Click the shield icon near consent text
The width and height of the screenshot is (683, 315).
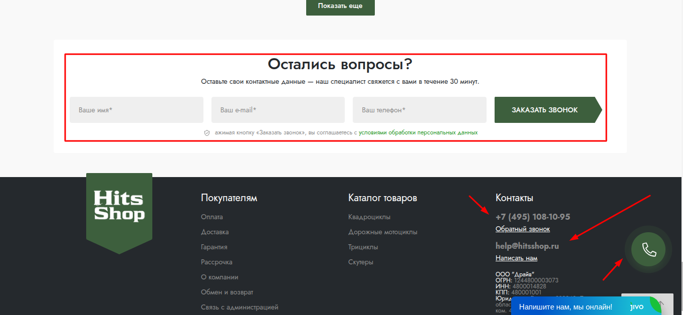point(206,133)
